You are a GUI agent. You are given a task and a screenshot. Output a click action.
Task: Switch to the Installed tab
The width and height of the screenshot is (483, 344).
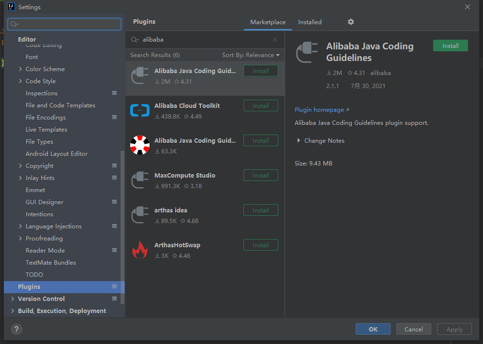310,22
